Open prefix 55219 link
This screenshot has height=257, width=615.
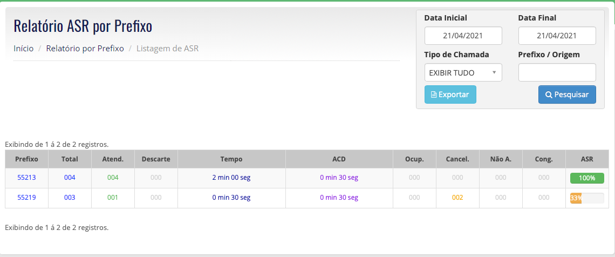pos(26,198)
